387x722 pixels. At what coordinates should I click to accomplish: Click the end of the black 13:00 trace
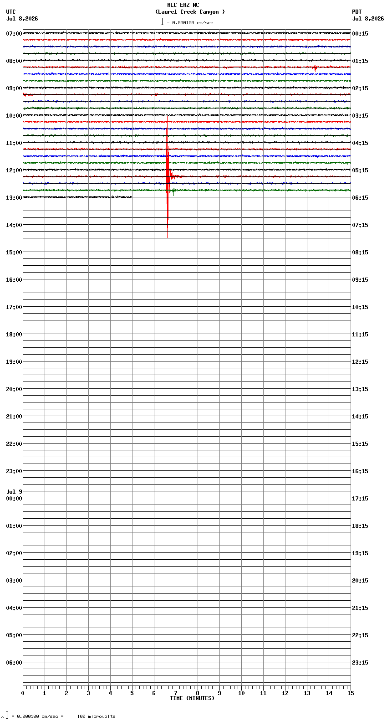[132, 197]
